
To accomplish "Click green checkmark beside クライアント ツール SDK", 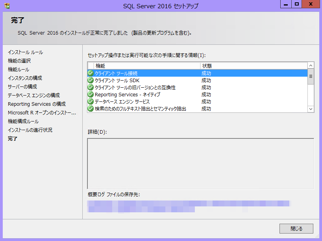I will click(x=91, y=80).
